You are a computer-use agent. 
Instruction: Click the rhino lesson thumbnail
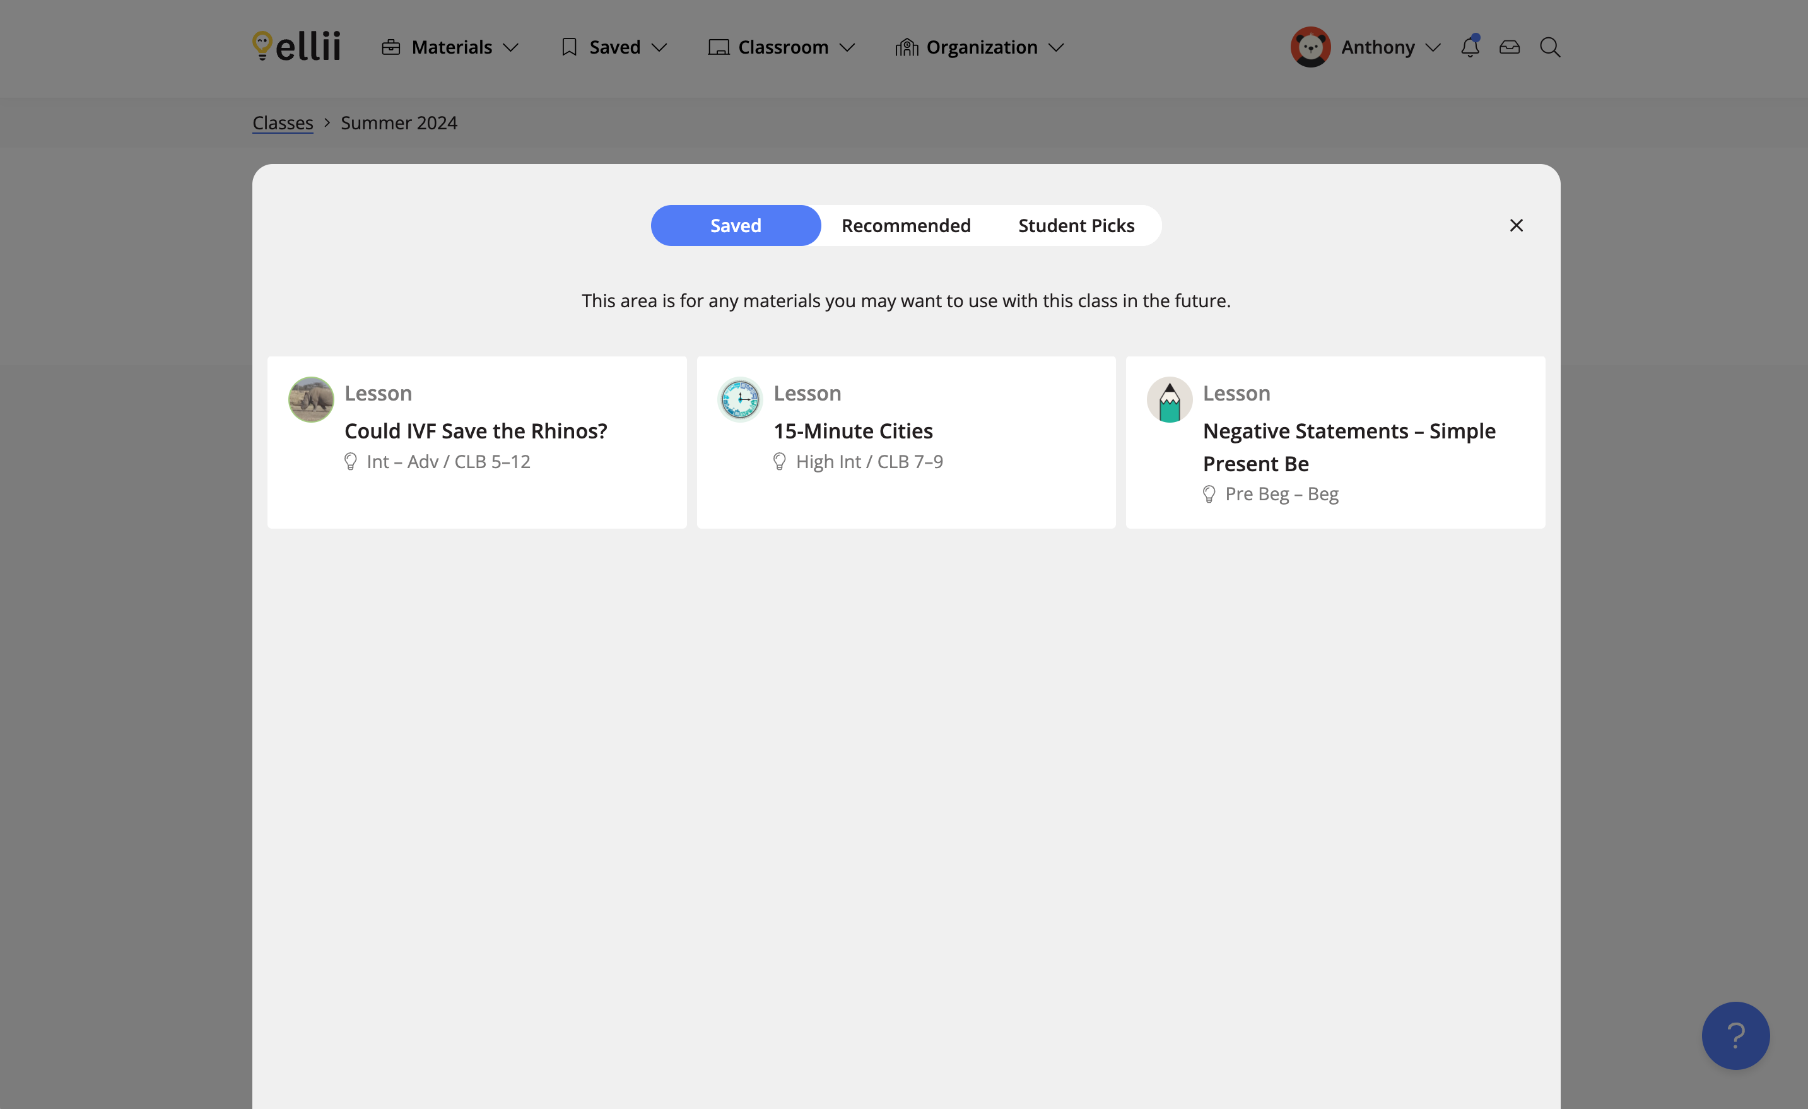pos(311,399)
